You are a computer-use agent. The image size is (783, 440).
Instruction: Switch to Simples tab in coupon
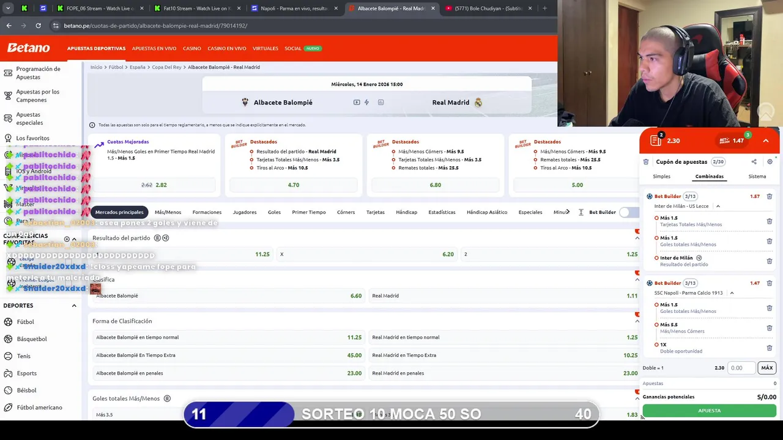tap(661, 177)
